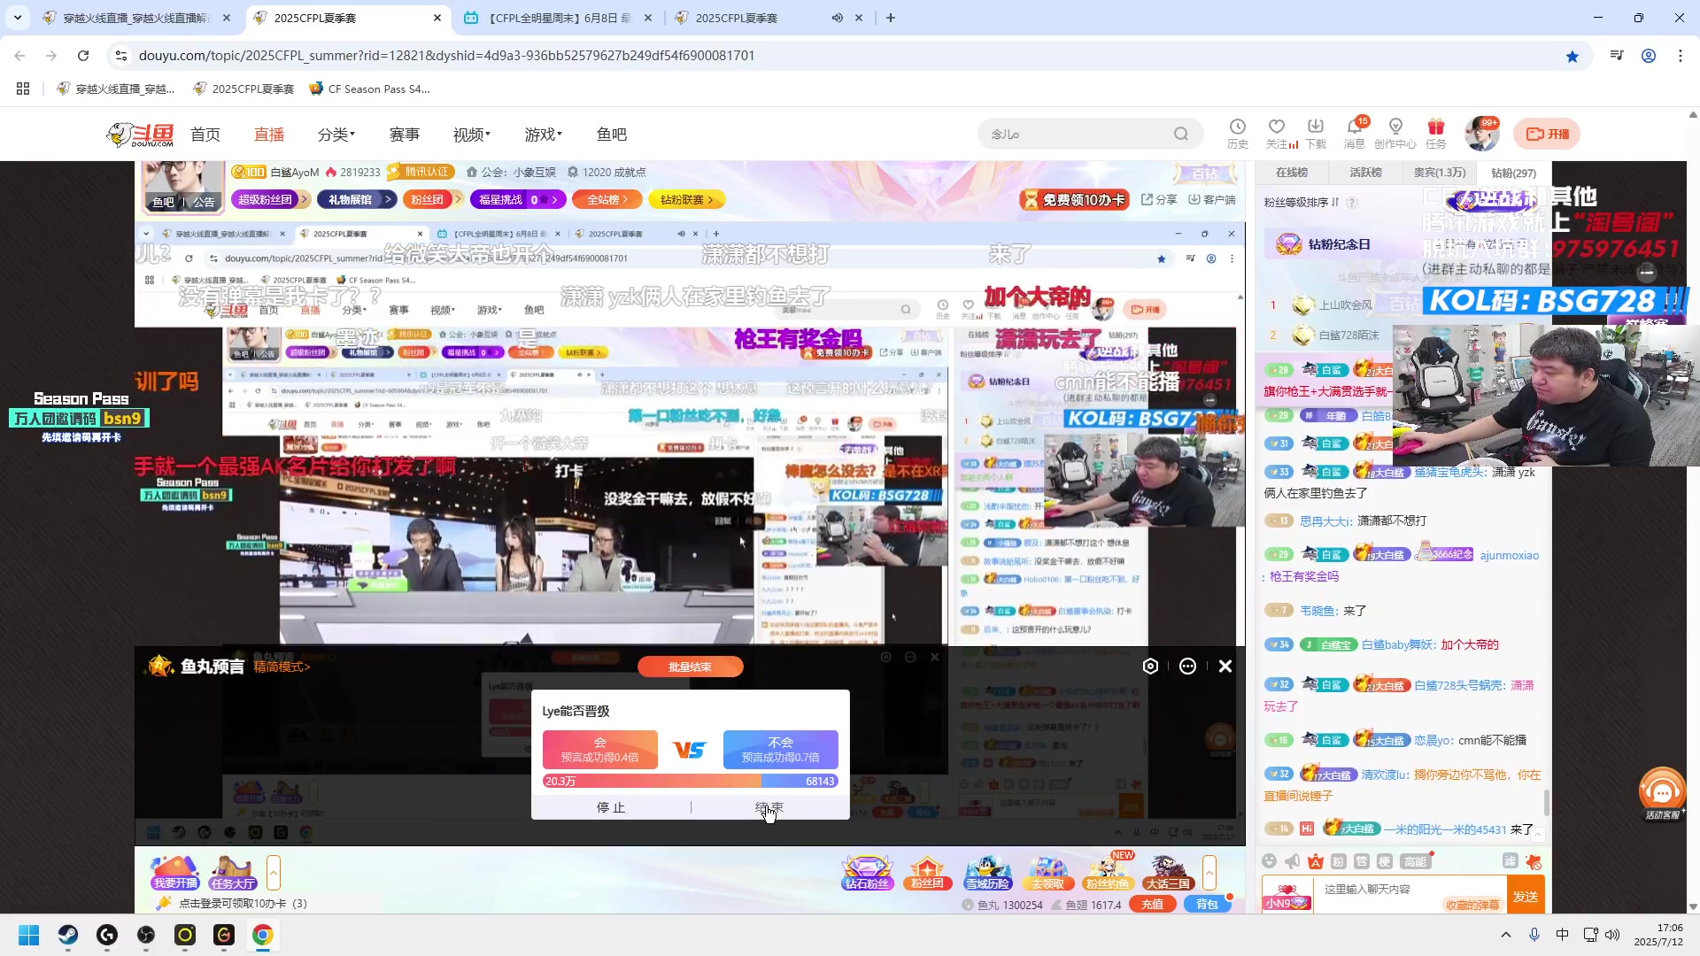Click the Windows Start button

click(x=28, y=935)
